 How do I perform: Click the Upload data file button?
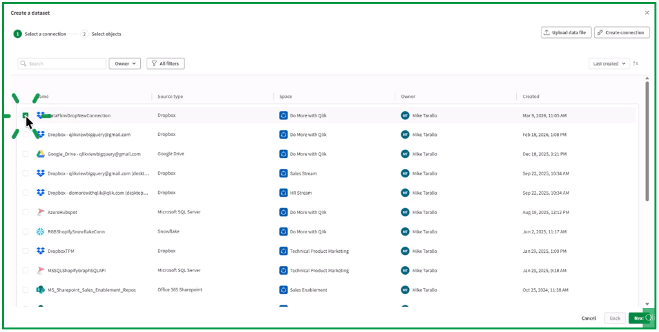click(565, 33)
